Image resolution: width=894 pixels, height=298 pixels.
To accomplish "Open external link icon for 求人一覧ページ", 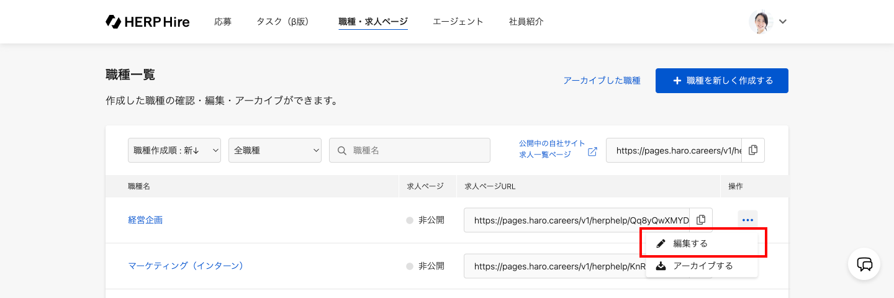I will pos(592,151).
